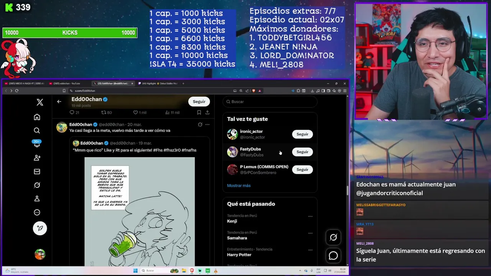
Task: Open Grok action on 20 mar. post
Action: pos(200,125)
